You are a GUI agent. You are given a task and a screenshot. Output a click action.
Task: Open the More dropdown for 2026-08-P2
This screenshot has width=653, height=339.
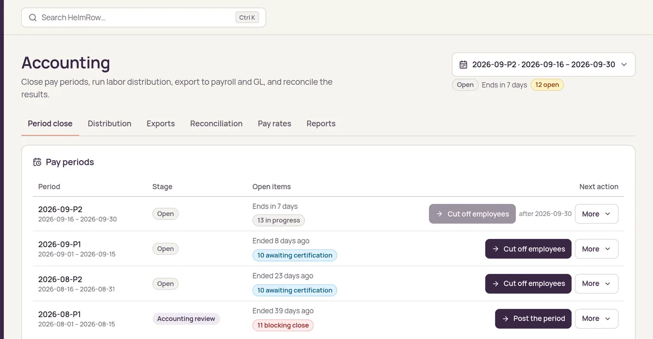596,284
